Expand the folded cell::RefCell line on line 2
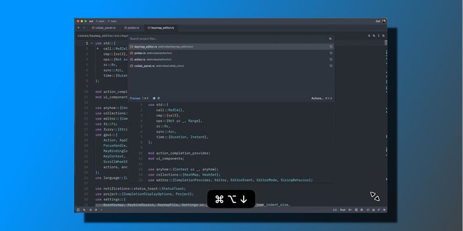The image size is (463, 231). click(x=97, y=49)
